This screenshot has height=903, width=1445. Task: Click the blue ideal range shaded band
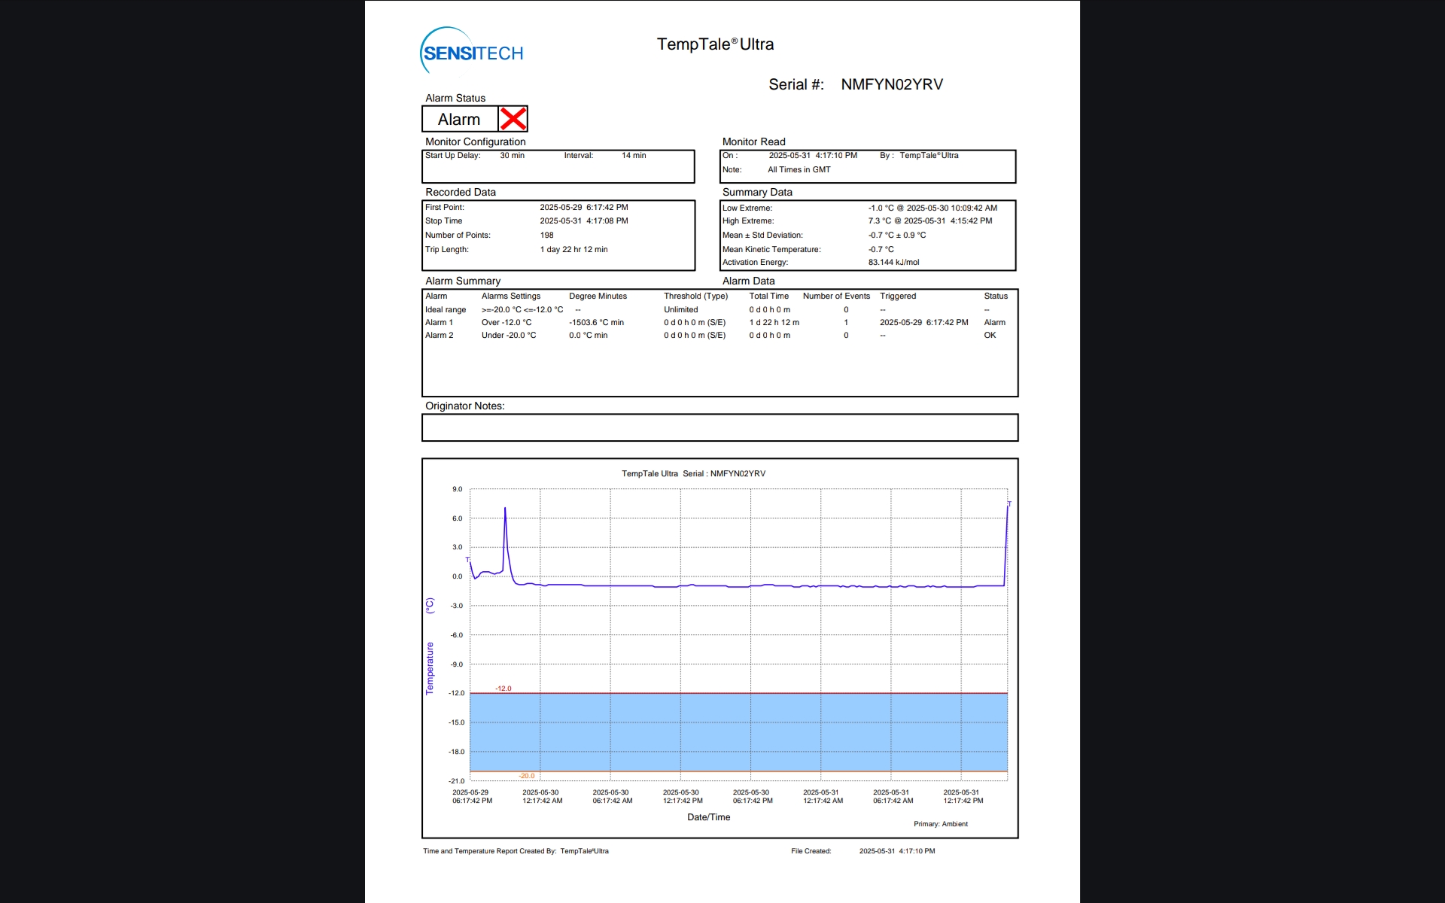[x=738, y=732]
